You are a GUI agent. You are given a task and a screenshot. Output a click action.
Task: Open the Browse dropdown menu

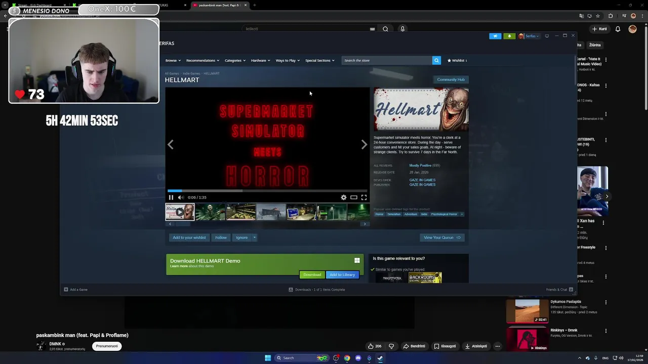[x=173, y=60]
